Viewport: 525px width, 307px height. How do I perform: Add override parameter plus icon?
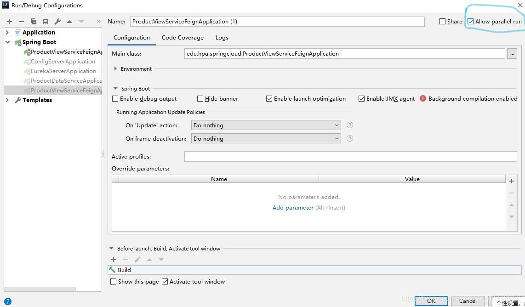tap(512, 181)
